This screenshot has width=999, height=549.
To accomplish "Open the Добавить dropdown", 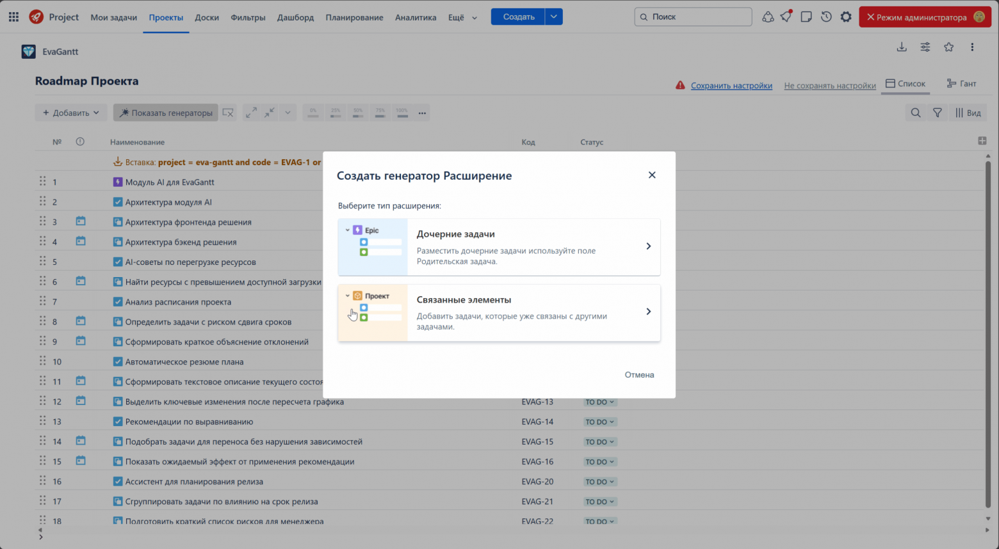I will (x=71, y=113).
